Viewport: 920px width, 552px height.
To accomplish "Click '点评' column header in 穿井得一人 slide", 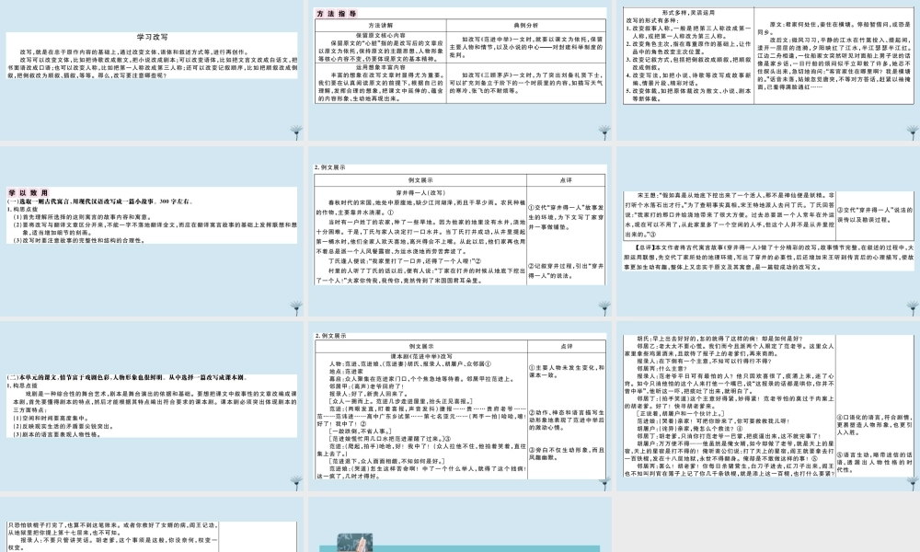I will [566, 180].
